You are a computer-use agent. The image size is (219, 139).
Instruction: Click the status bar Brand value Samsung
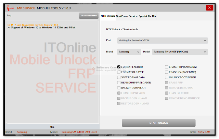(x=22, y=132)
